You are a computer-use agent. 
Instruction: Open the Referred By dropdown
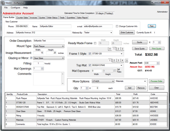pos(111,32)
